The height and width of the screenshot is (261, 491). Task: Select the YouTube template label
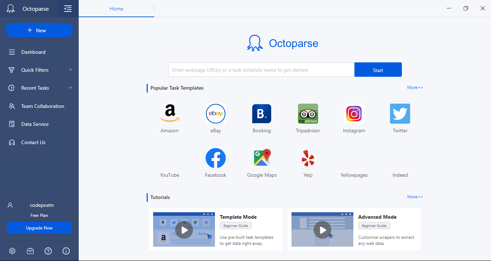coord(170,175)
